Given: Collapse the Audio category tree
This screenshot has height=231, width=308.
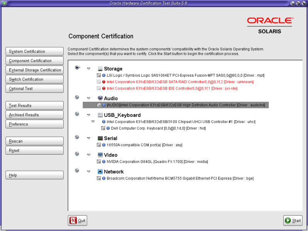Looking at the screenshot, I should pyautogui.click(x=89, y=98).
